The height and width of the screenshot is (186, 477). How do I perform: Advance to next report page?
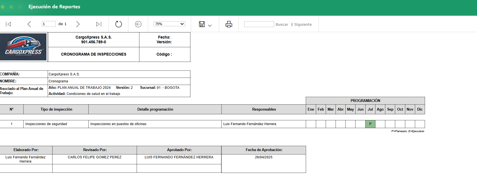tap(78, 24)
